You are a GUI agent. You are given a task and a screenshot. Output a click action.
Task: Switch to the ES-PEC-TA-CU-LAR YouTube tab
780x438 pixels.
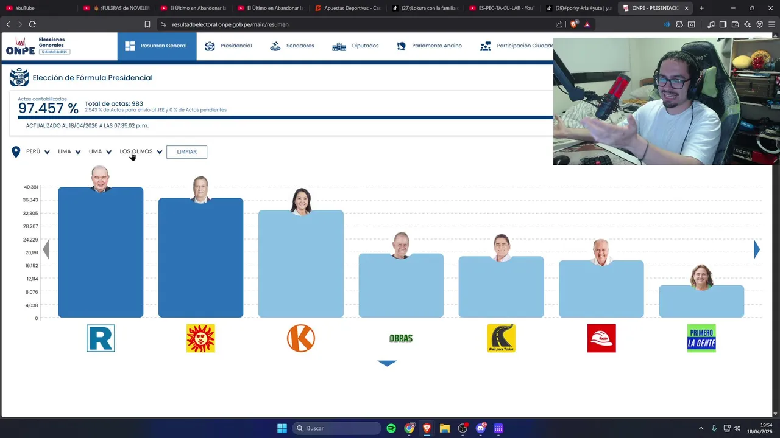pos(502,8)
